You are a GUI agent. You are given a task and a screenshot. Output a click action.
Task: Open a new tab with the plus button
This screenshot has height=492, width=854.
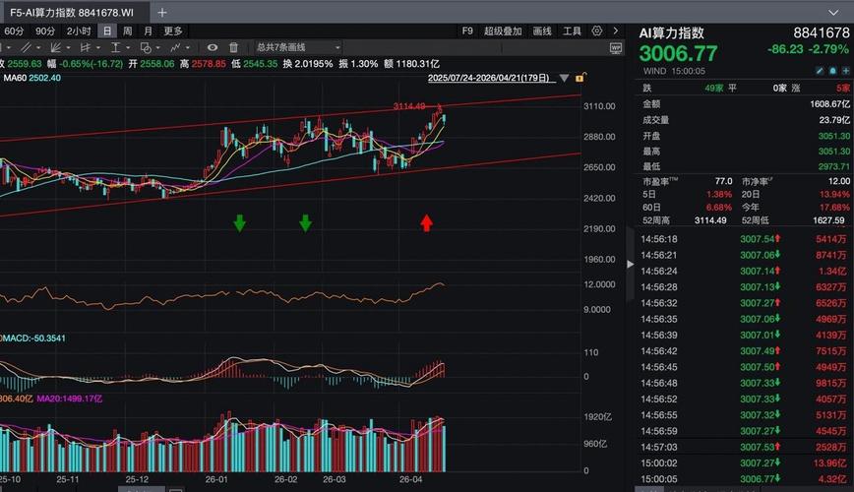[162, 12]
